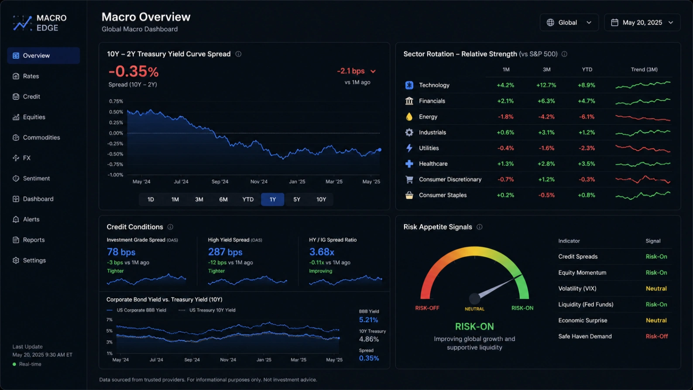Click the 3.68x spread ratio value
Image resolution: width=693 pixels, height=390 pixels.
tap(322, 252)
